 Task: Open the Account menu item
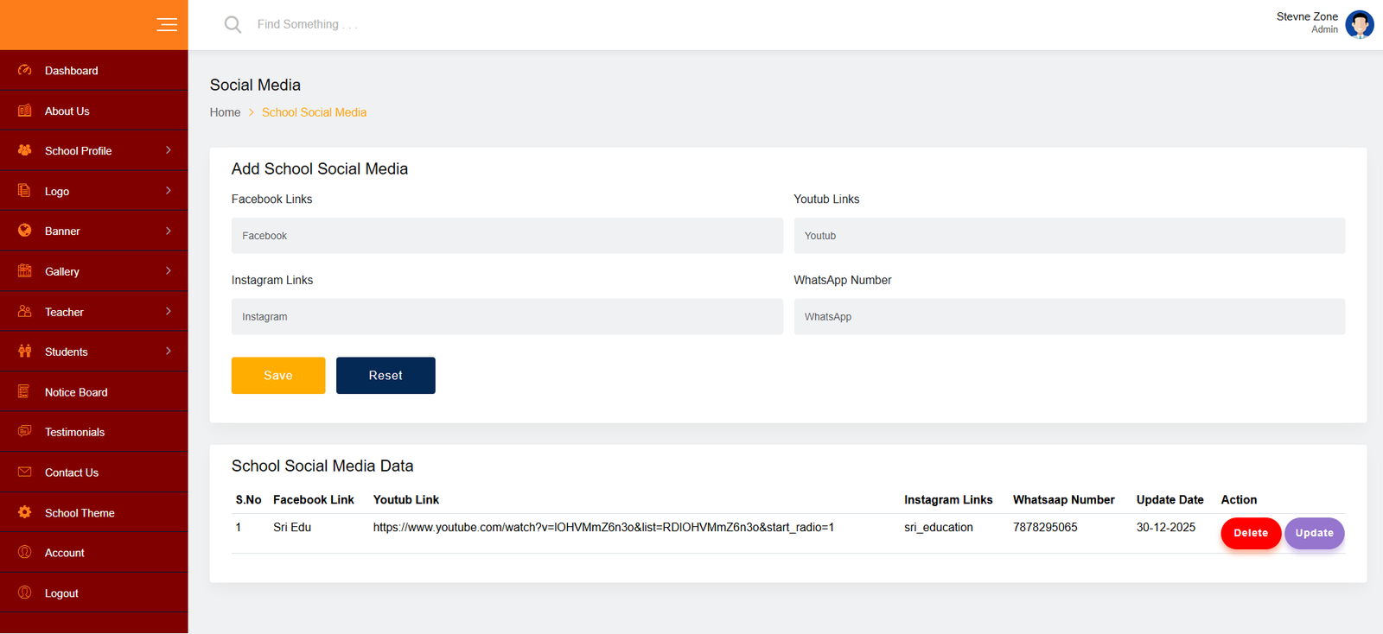coord(93,553)
